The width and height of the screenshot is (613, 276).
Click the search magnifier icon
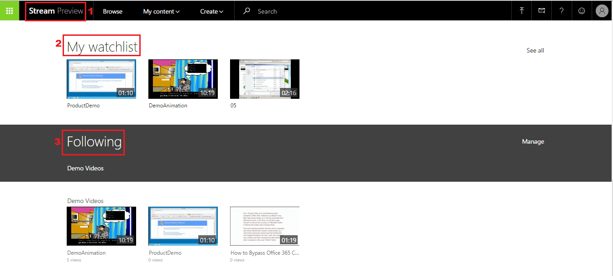(x=247, y=11)
